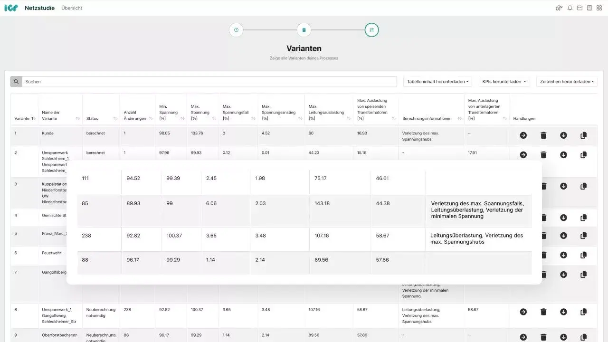The width and height of the screenshot is (608, 342).
Task: Download variant 3 Kuppelstation
Action: pos(563,186)
